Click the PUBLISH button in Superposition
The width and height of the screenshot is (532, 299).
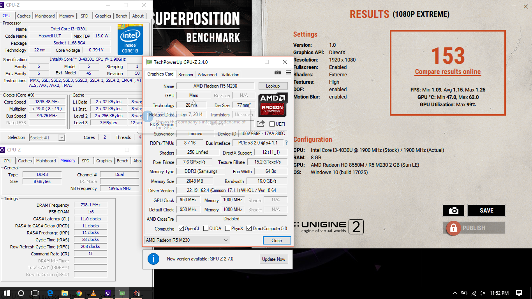(x=474, y=228)
